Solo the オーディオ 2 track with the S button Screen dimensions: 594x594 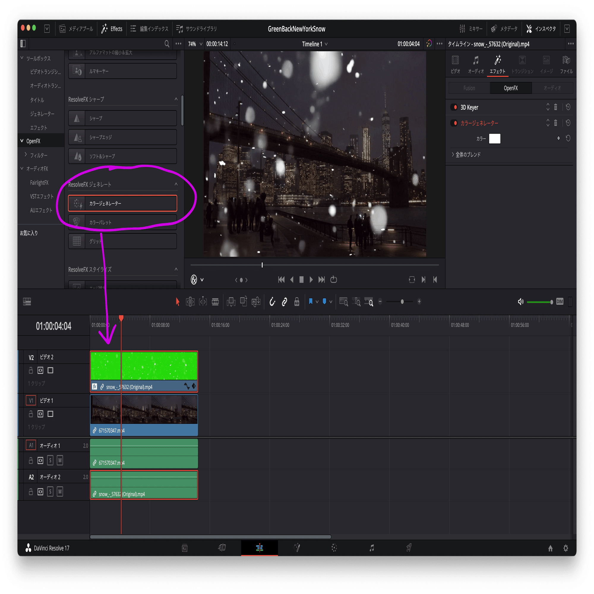tap(50, 491)
